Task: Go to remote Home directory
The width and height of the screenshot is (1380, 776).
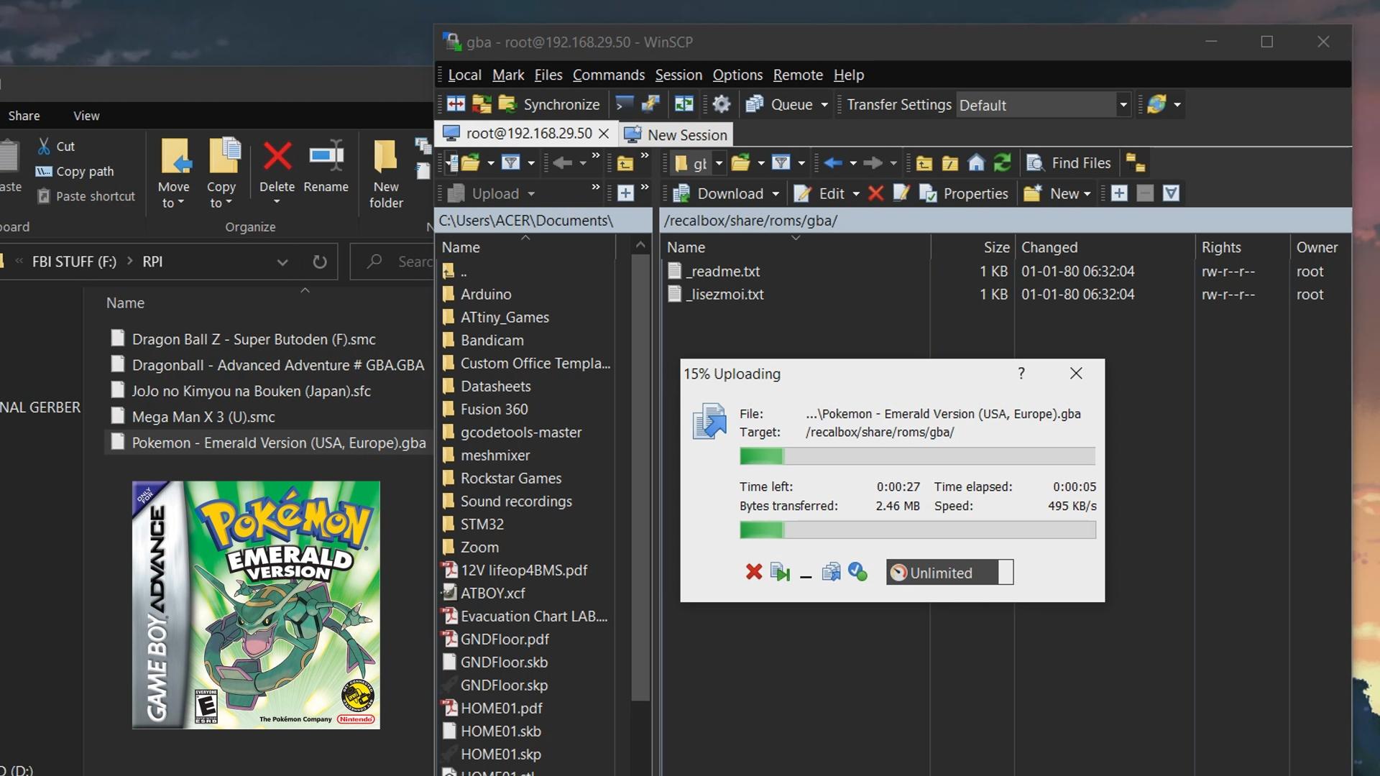Action: (x=976, y=163)
